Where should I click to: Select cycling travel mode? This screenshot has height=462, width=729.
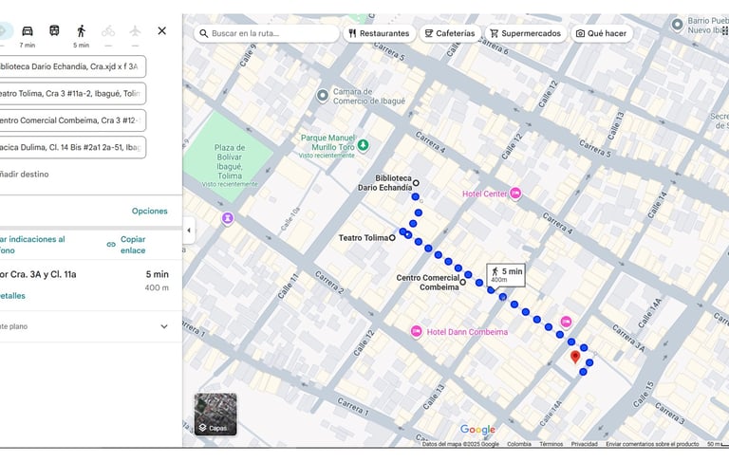click(x=108, y=31)
